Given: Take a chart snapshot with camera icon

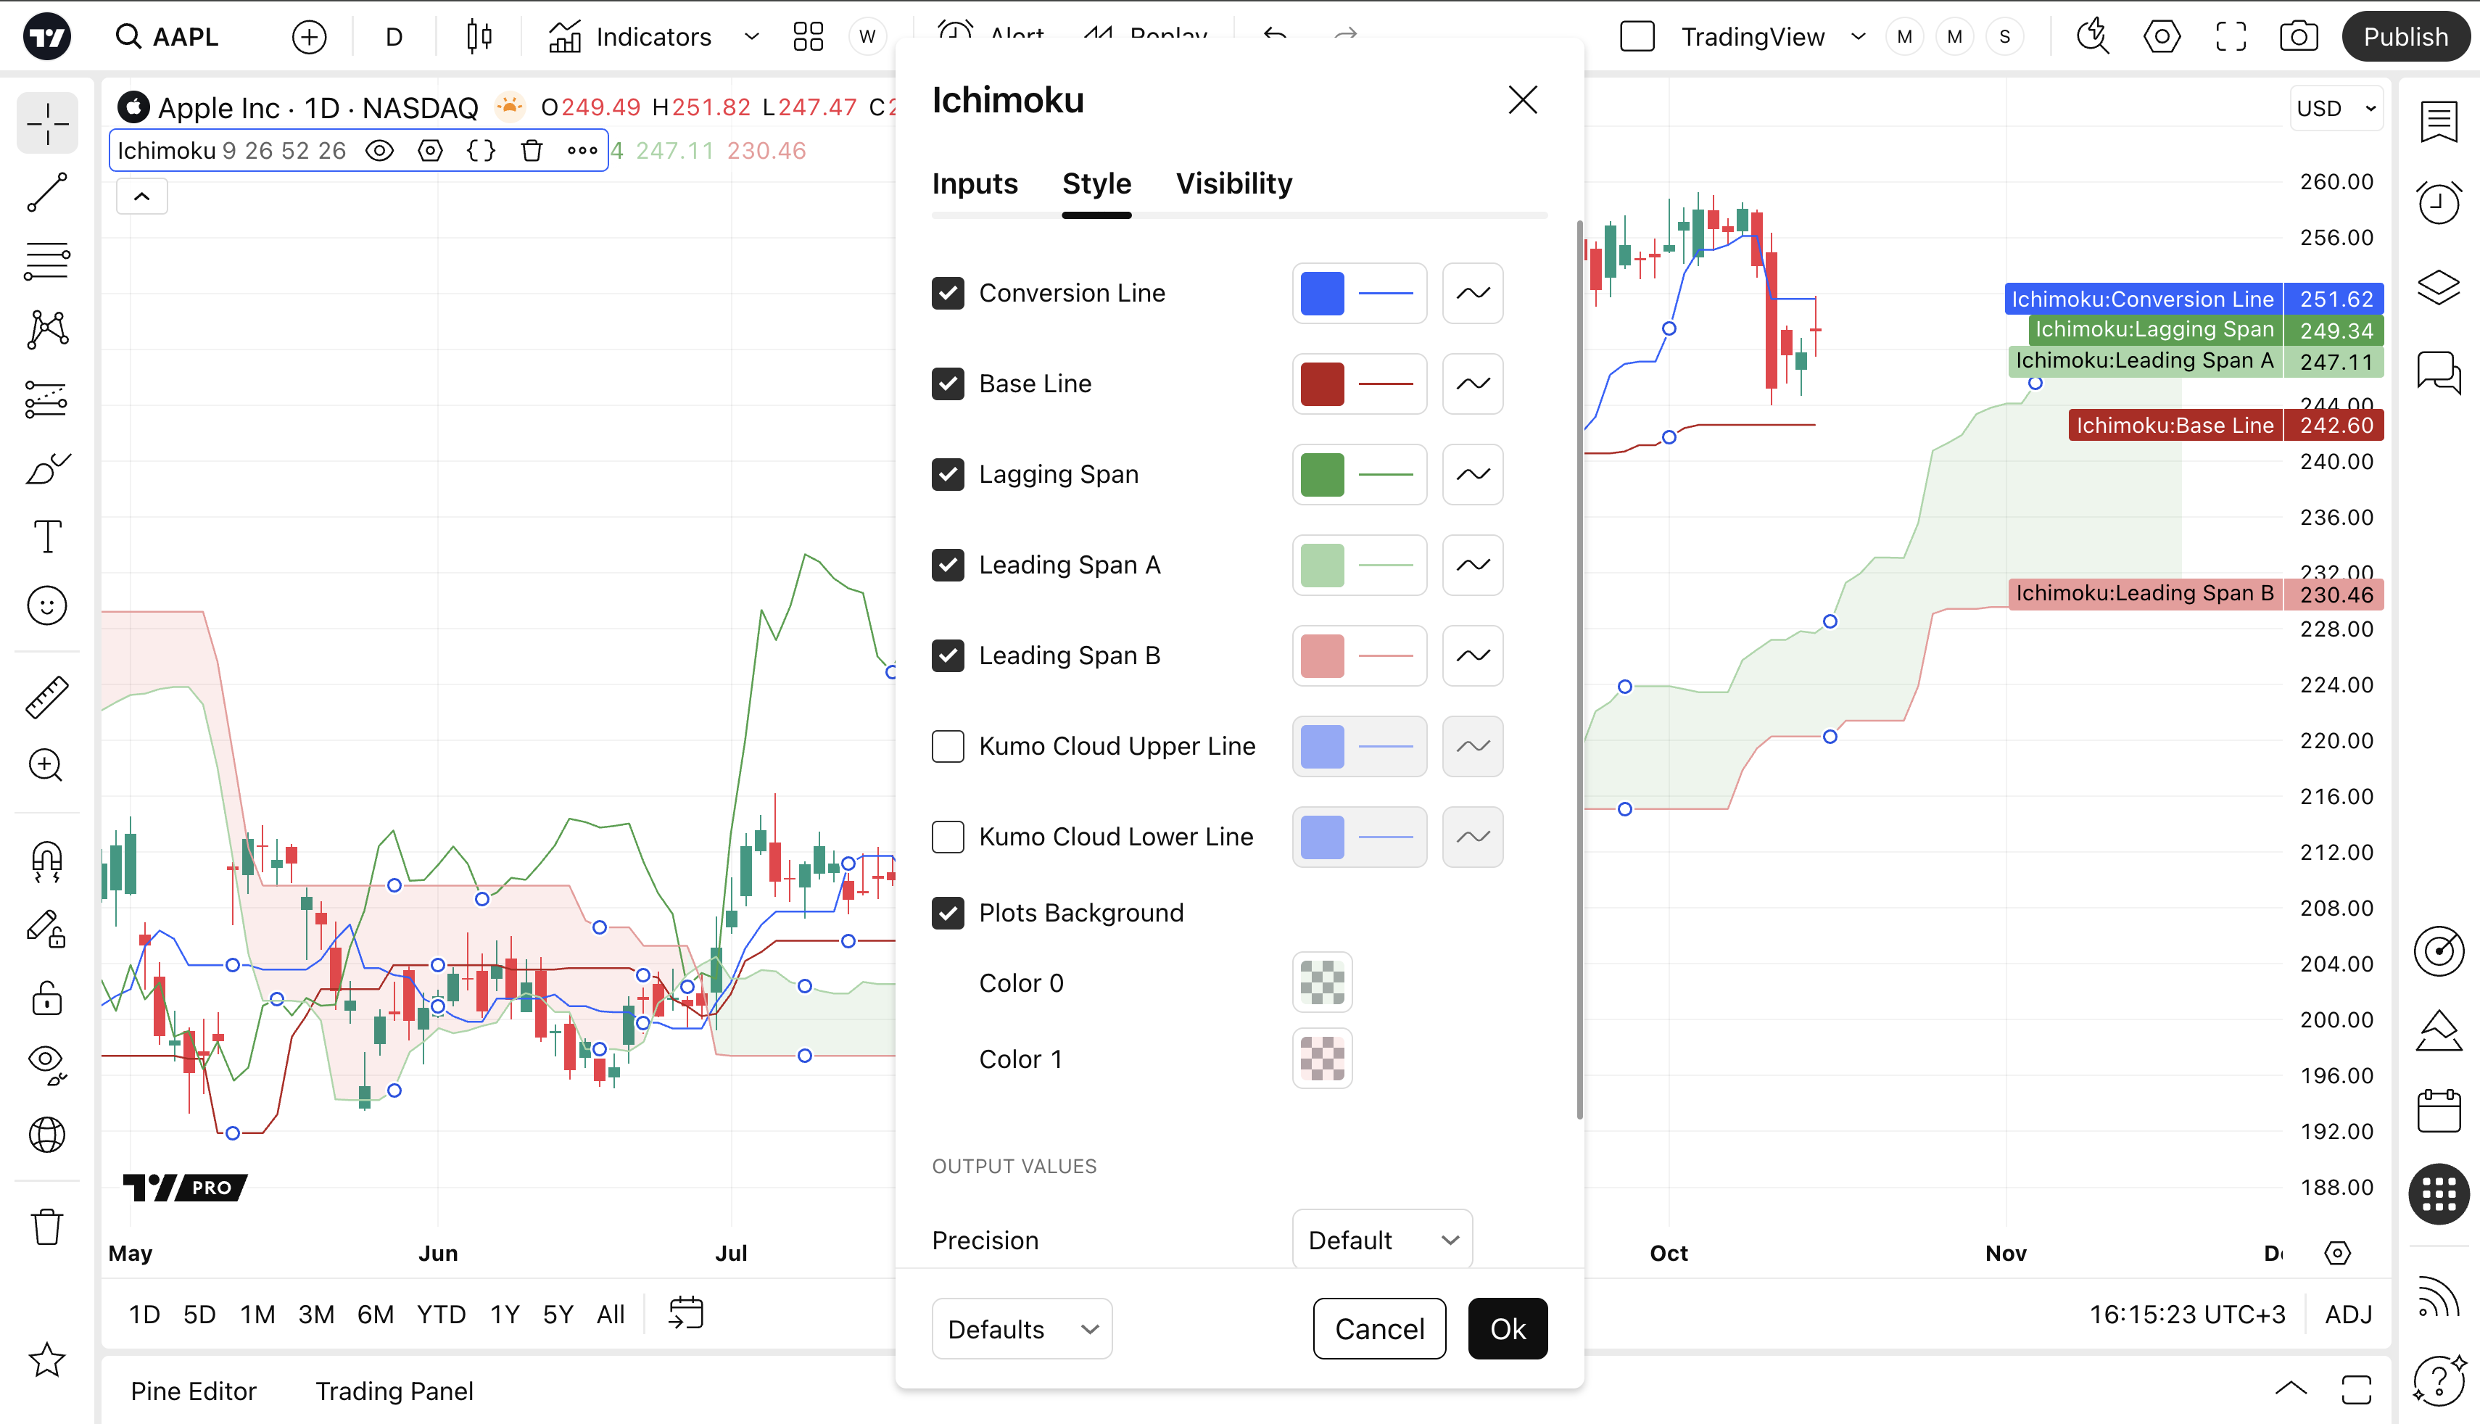Looking at the screenshot, I should click(x=2298, y=37).
